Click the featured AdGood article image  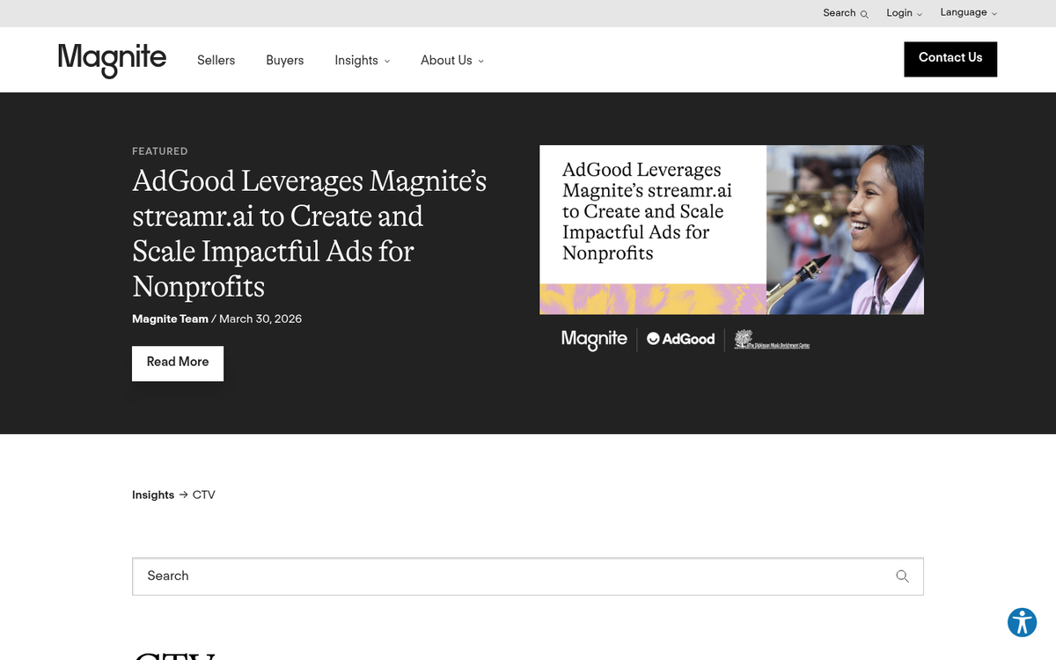(731, 230)
